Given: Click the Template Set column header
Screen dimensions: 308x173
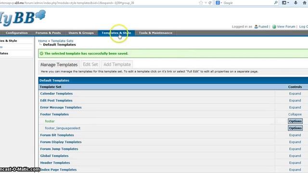Looking at the screenshot, I should [51, 87].
